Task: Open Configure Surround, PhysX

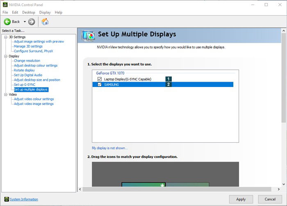Action: 34,51
